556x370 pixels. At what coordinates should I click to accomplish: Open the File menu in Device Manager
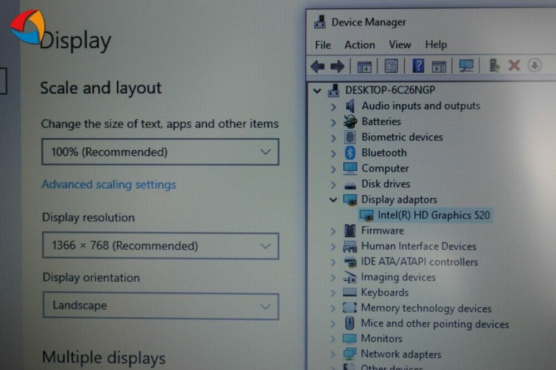[x=322, y=45]
